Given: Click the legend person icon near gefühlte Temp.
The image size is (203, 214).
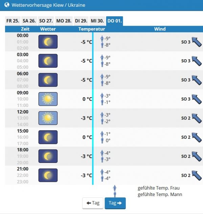Looking at the screenshot, I should click(x=115, y=191).
